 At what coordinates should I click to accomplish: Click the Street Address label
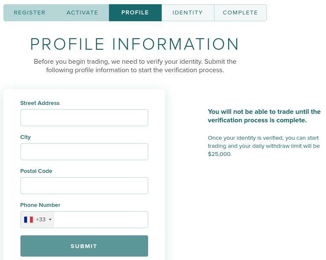click(40, 103)
